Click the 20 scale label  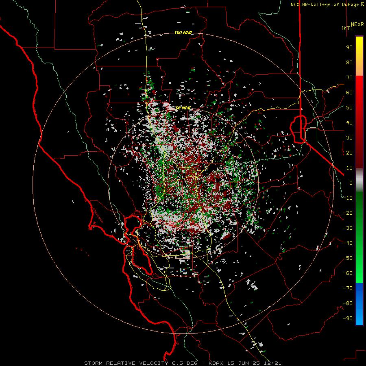pos(349,153)
